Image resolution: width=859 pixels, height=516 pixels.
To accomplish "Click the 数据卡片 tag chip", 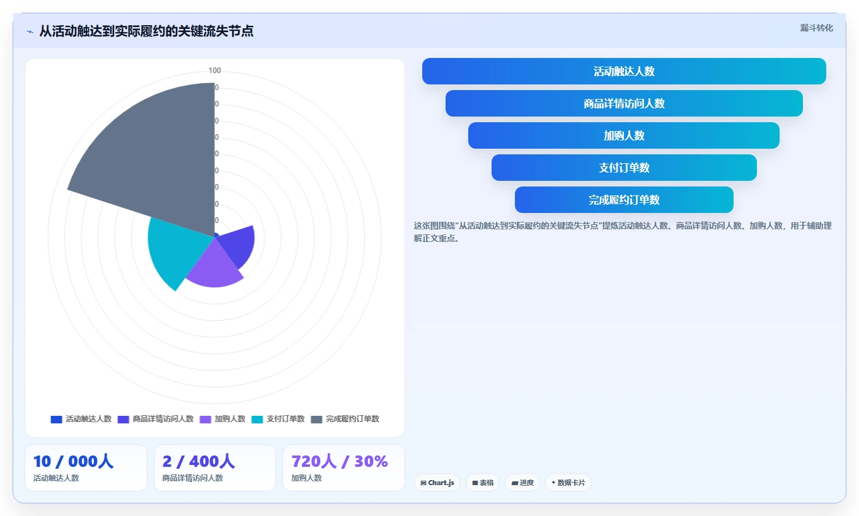I will point(568,483).
